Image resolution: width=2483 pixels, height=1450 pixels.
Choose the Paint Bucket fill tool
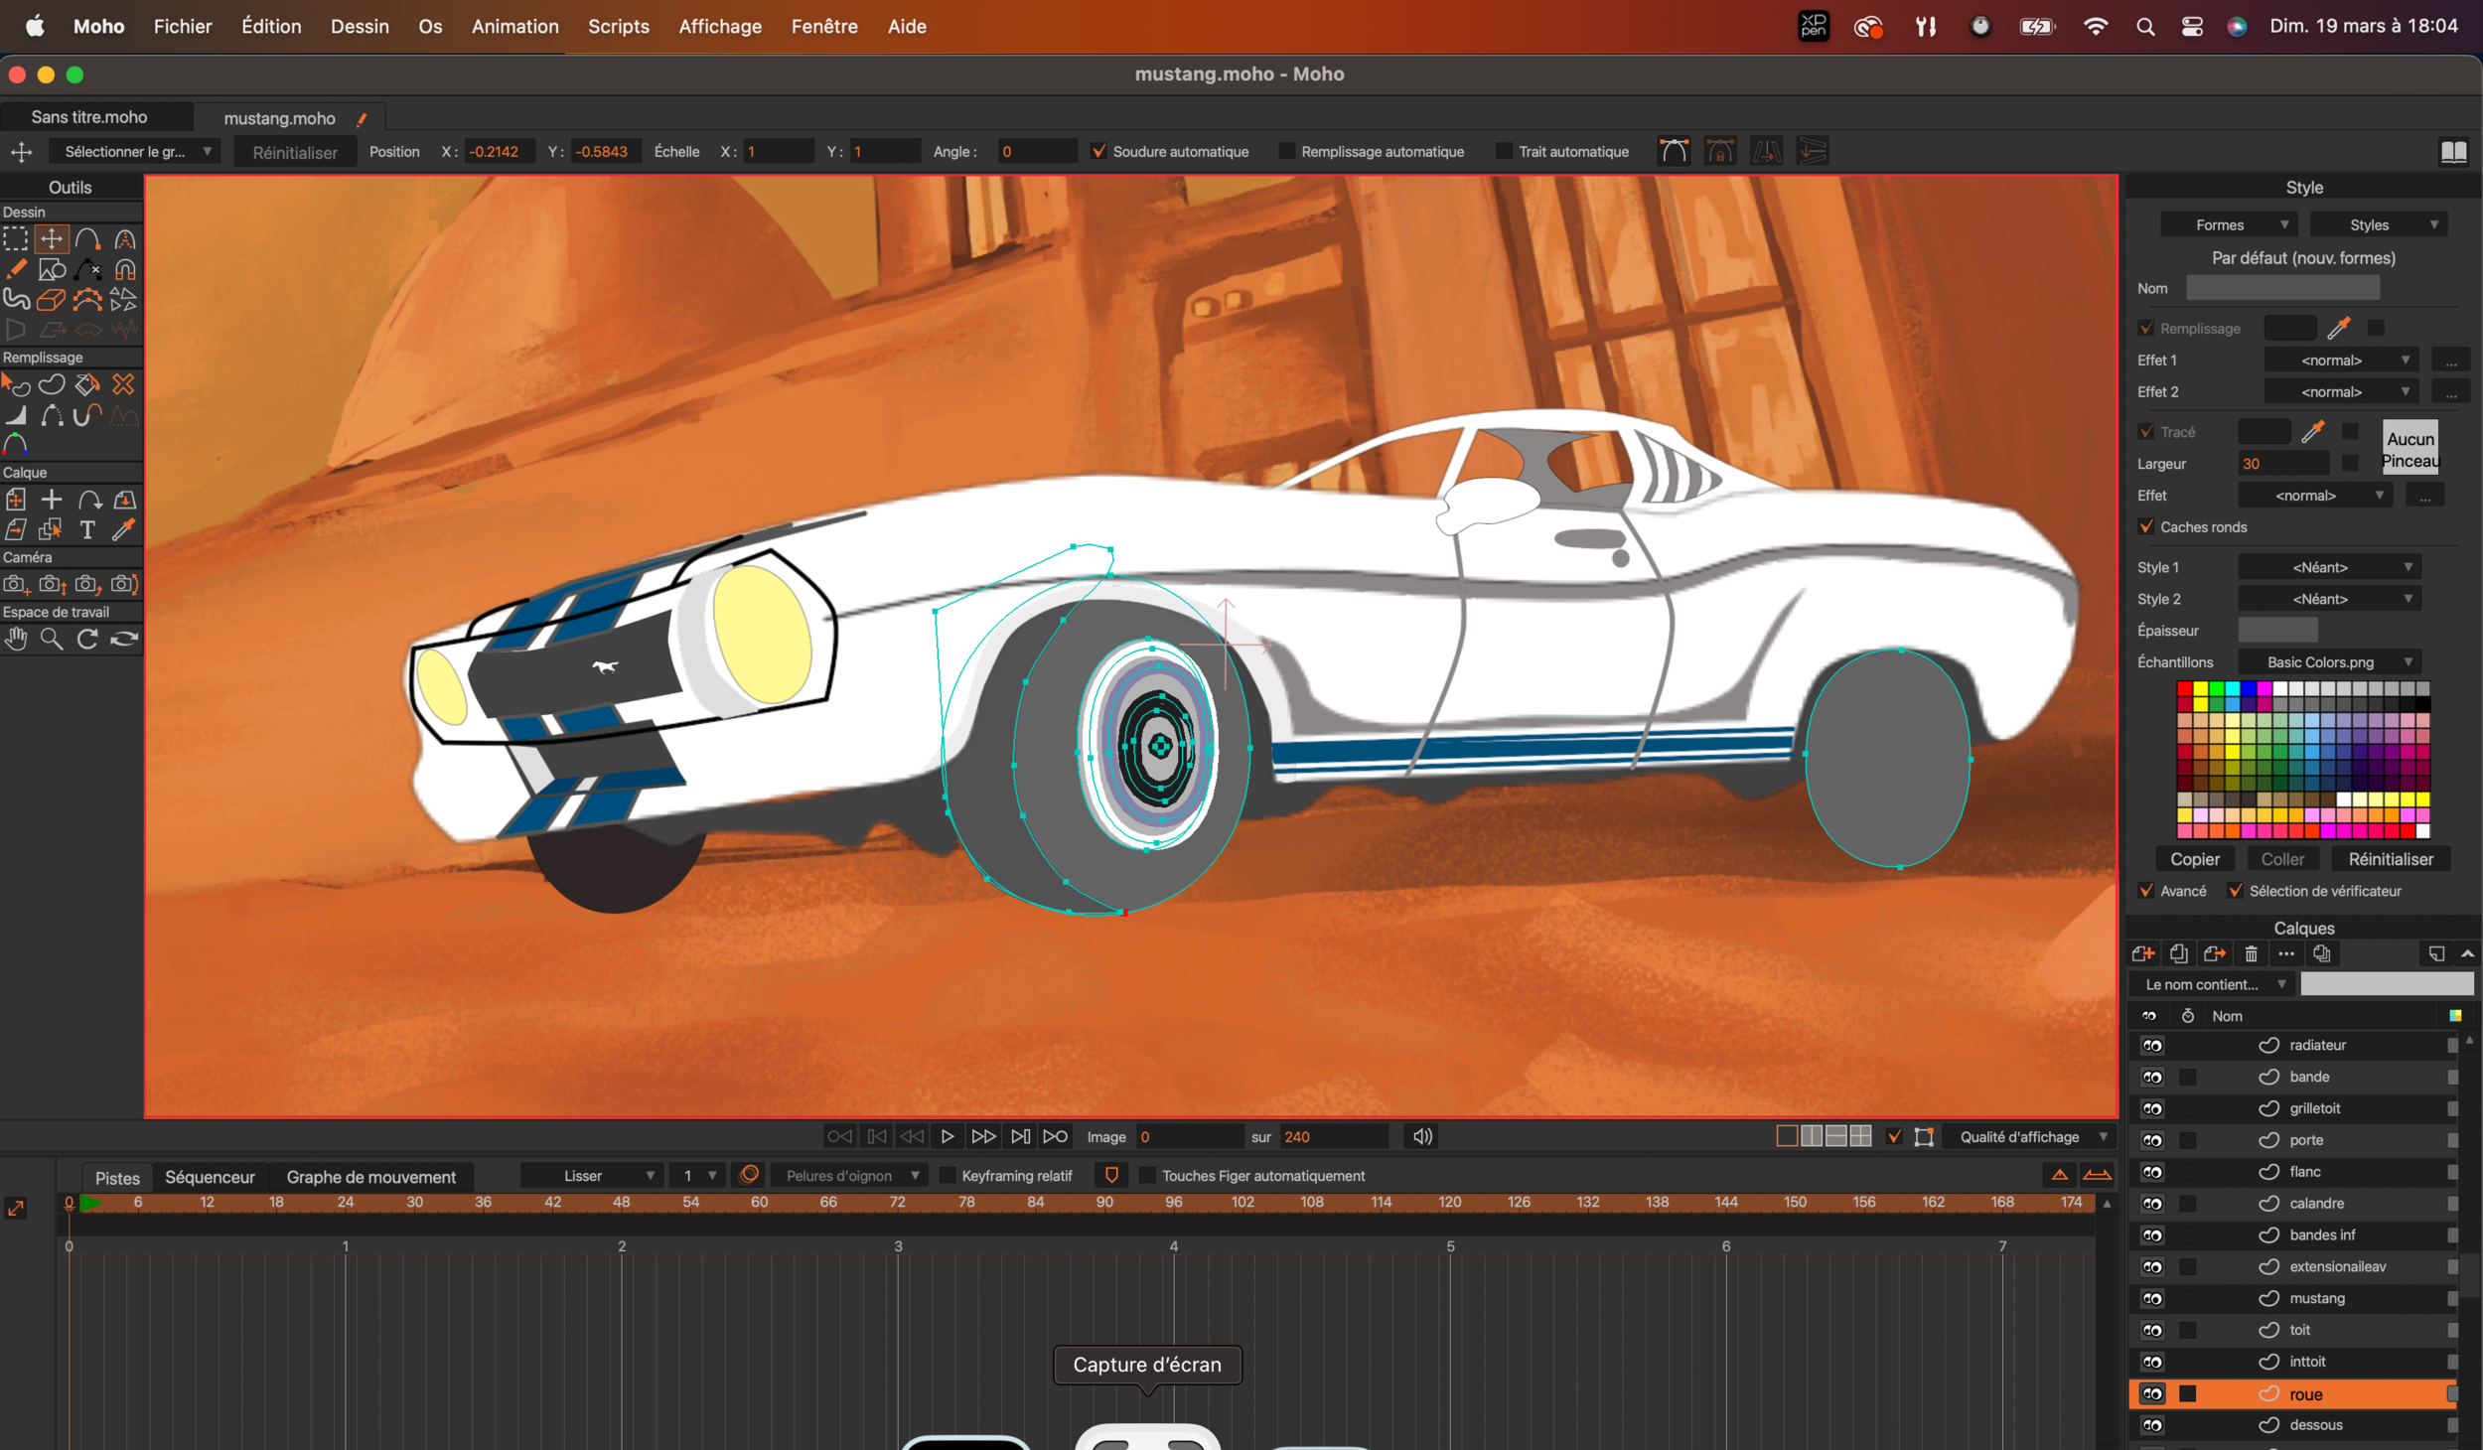(x=87, y=384)
